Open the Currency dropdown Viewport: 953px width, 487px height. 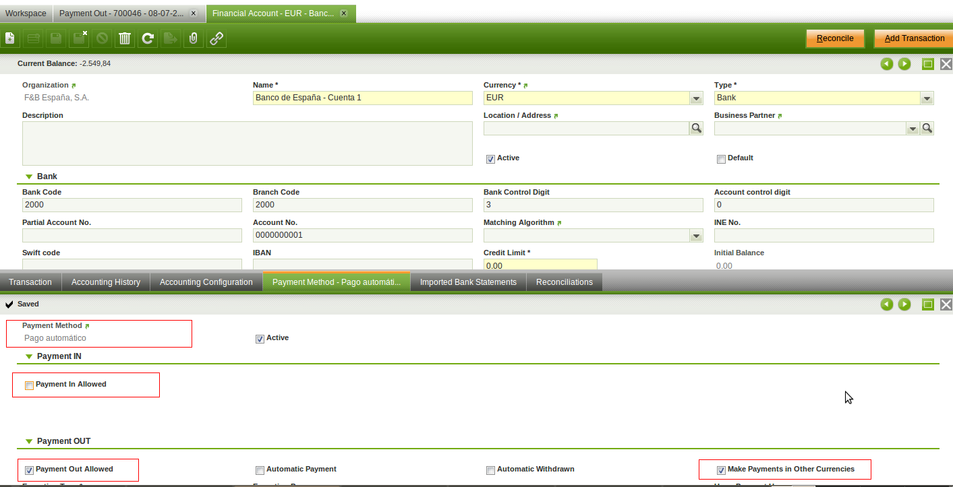696,98
